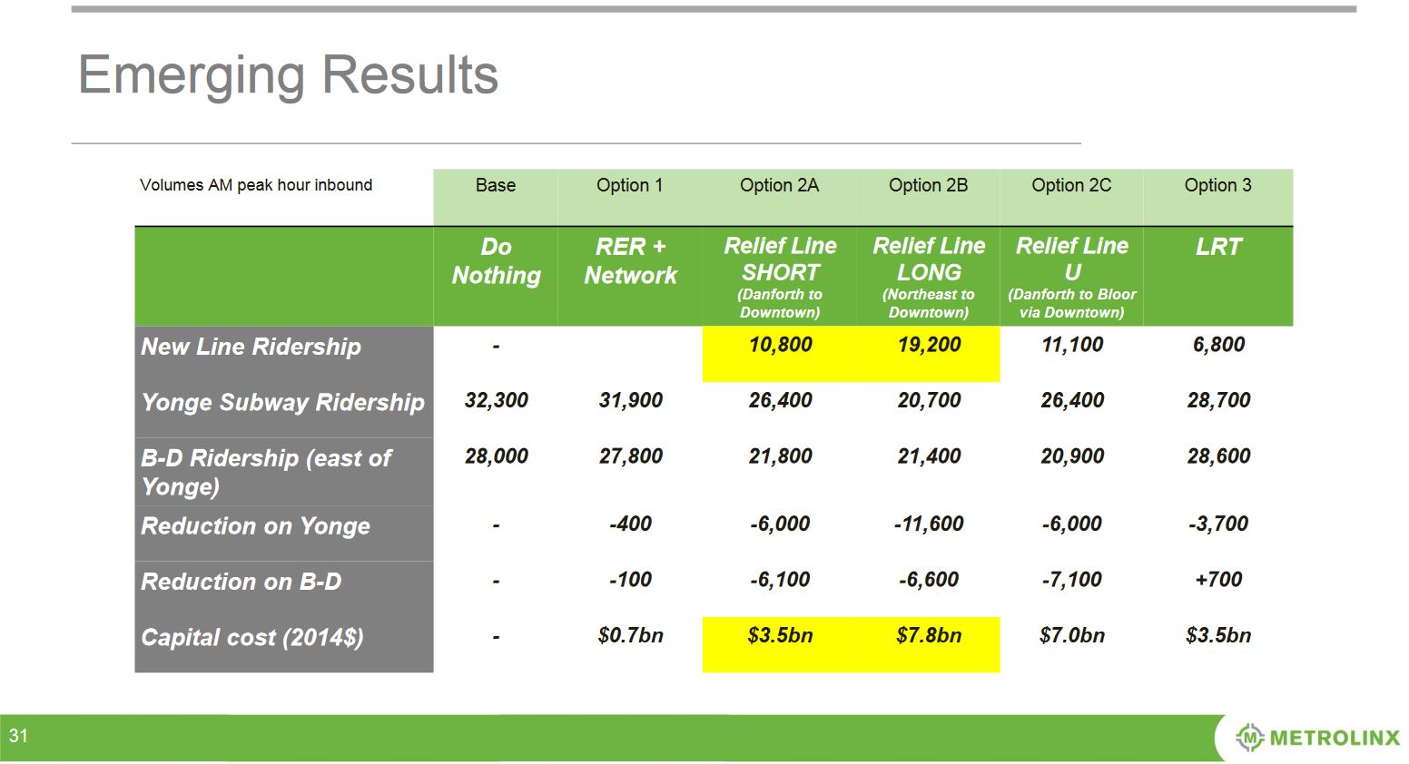
Task: Click the Base column header
Action: 495,185
